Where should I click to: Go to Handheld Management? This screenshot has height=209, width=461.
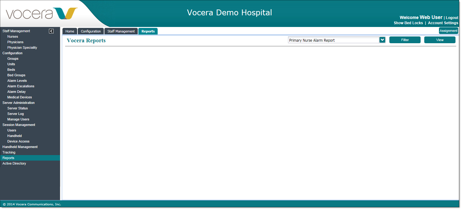click(x=20, y=147)
